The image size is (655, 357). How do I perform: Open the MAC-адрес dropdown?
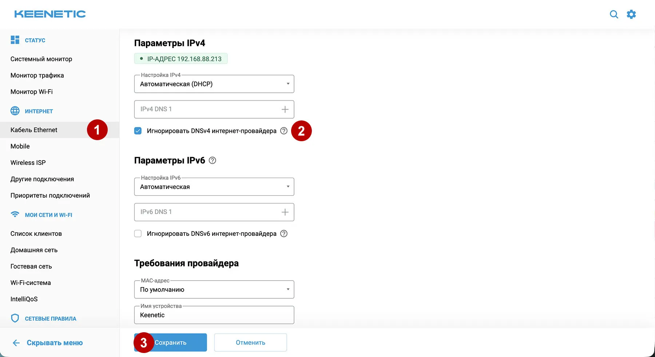click(214, 289)
